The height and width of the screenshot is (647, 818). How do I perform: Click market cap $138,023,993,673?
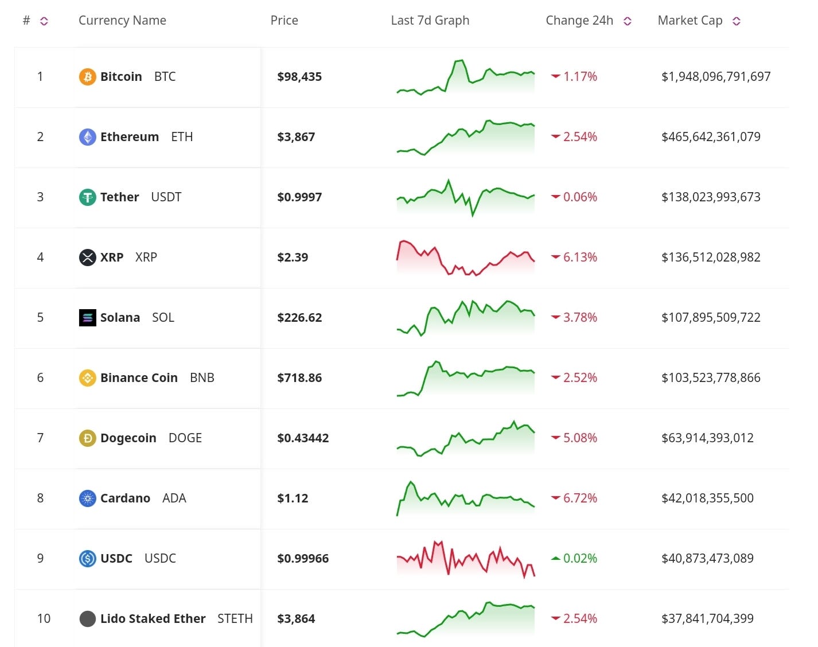(x=711, y=197)
